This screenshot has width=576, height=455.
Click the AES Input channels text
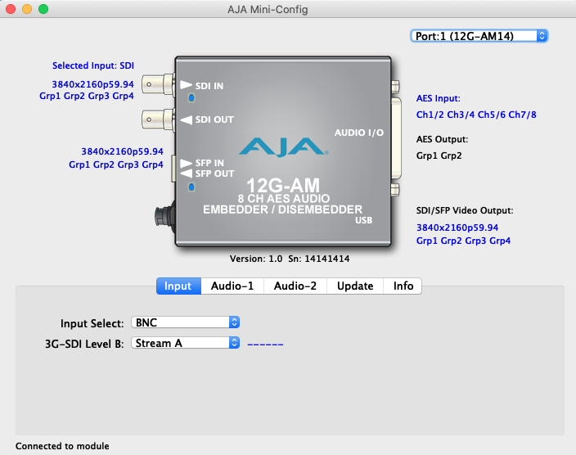(x=476, y=114)
